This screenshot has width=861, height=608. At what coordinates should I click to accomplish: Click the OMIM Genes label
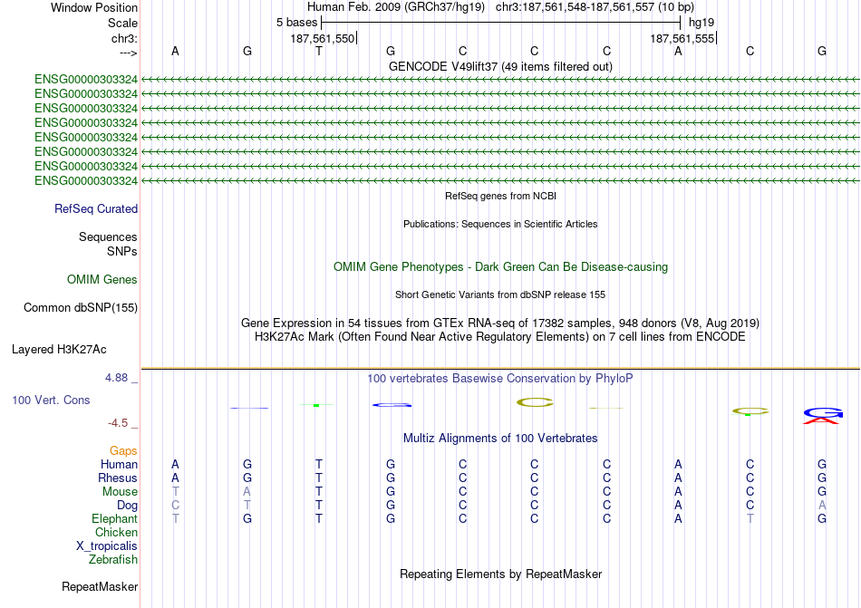pos(102,279)
